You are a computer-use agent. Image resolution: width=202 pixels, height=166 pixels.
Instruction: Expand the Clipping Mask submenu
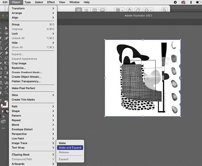(x=33, y=155)
